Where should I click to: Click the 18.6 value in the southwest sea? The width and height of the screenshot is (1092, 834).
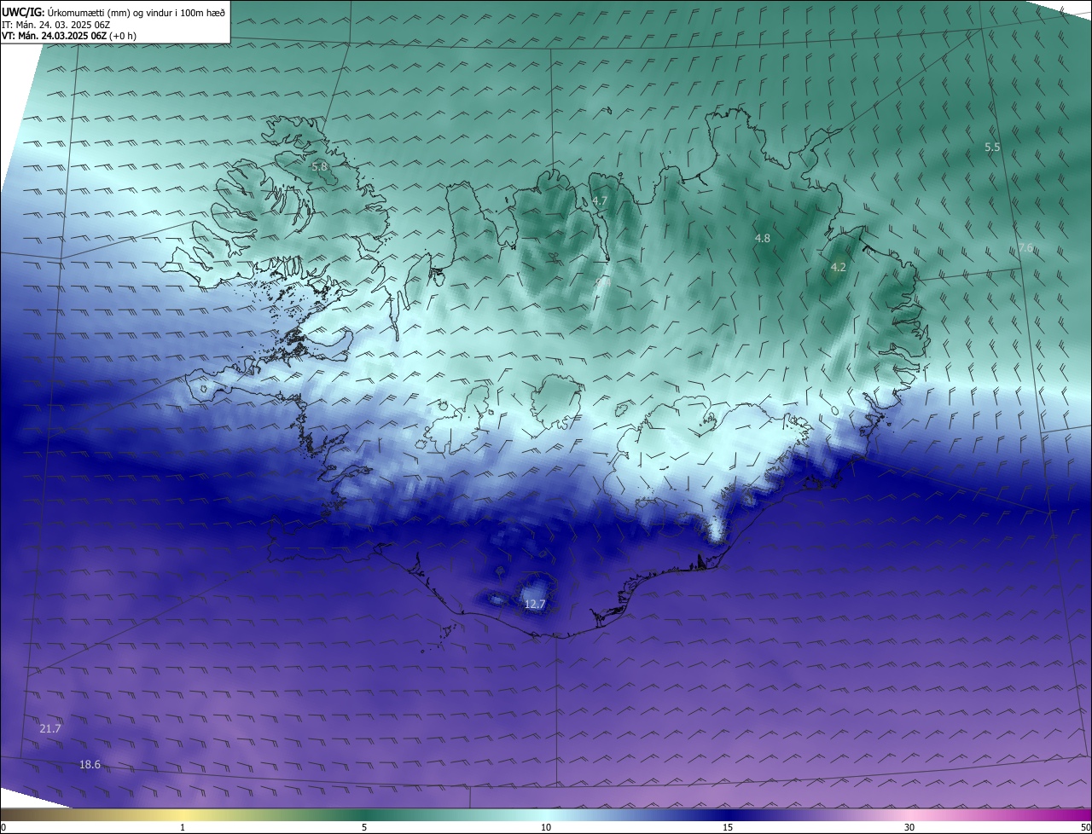click(x=90, y=765)
